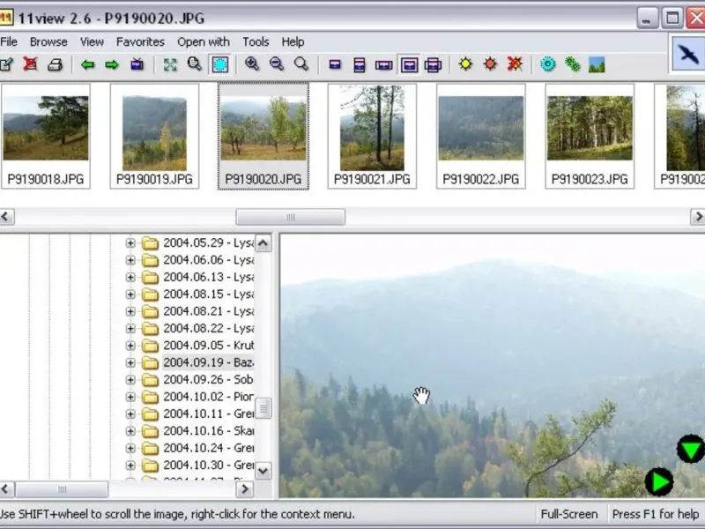
Task: Click Full-Screen in the status bar
Action: [568, 514]
